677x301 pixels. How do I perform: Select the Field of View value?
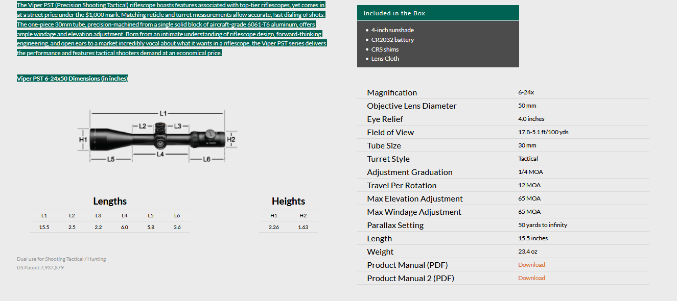tap(543, 132)
